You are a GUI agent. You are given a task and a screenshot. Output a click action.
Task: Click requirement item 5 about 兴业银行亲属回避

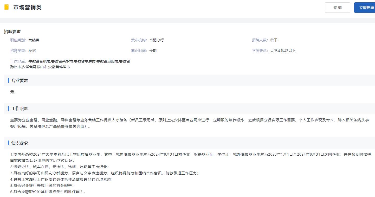(x=42, y=186)
